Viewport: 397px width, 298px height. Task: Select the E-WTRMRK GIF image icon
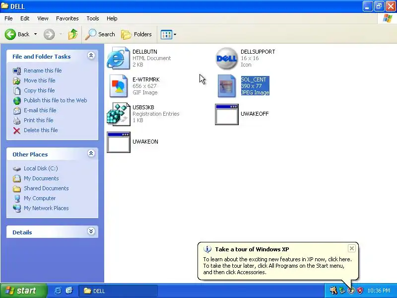(x=118, y=86)
